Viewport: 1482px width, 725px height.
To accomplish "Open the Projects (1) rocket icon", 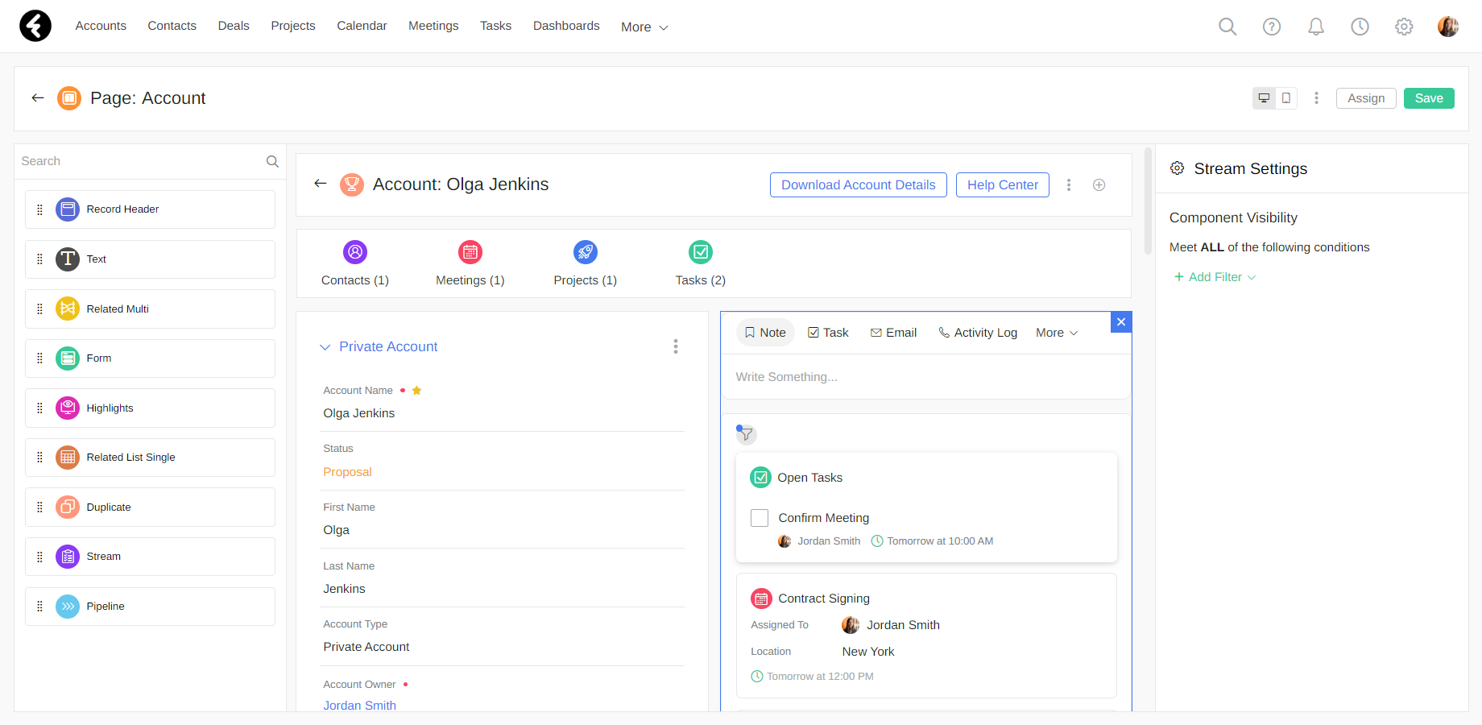I will pos(585,252).
